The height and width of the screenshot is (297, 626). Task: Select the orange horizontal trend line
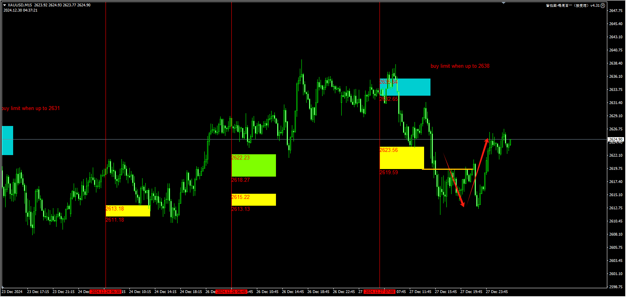448,169
